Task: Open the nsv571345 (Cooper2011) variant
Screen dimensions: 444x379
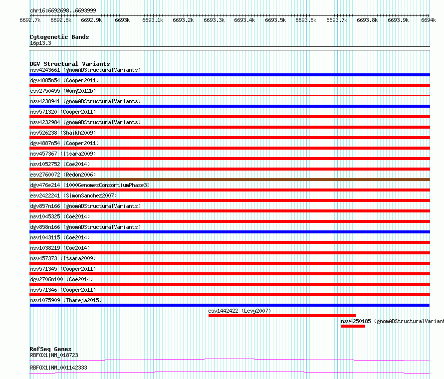Action: 63,269
